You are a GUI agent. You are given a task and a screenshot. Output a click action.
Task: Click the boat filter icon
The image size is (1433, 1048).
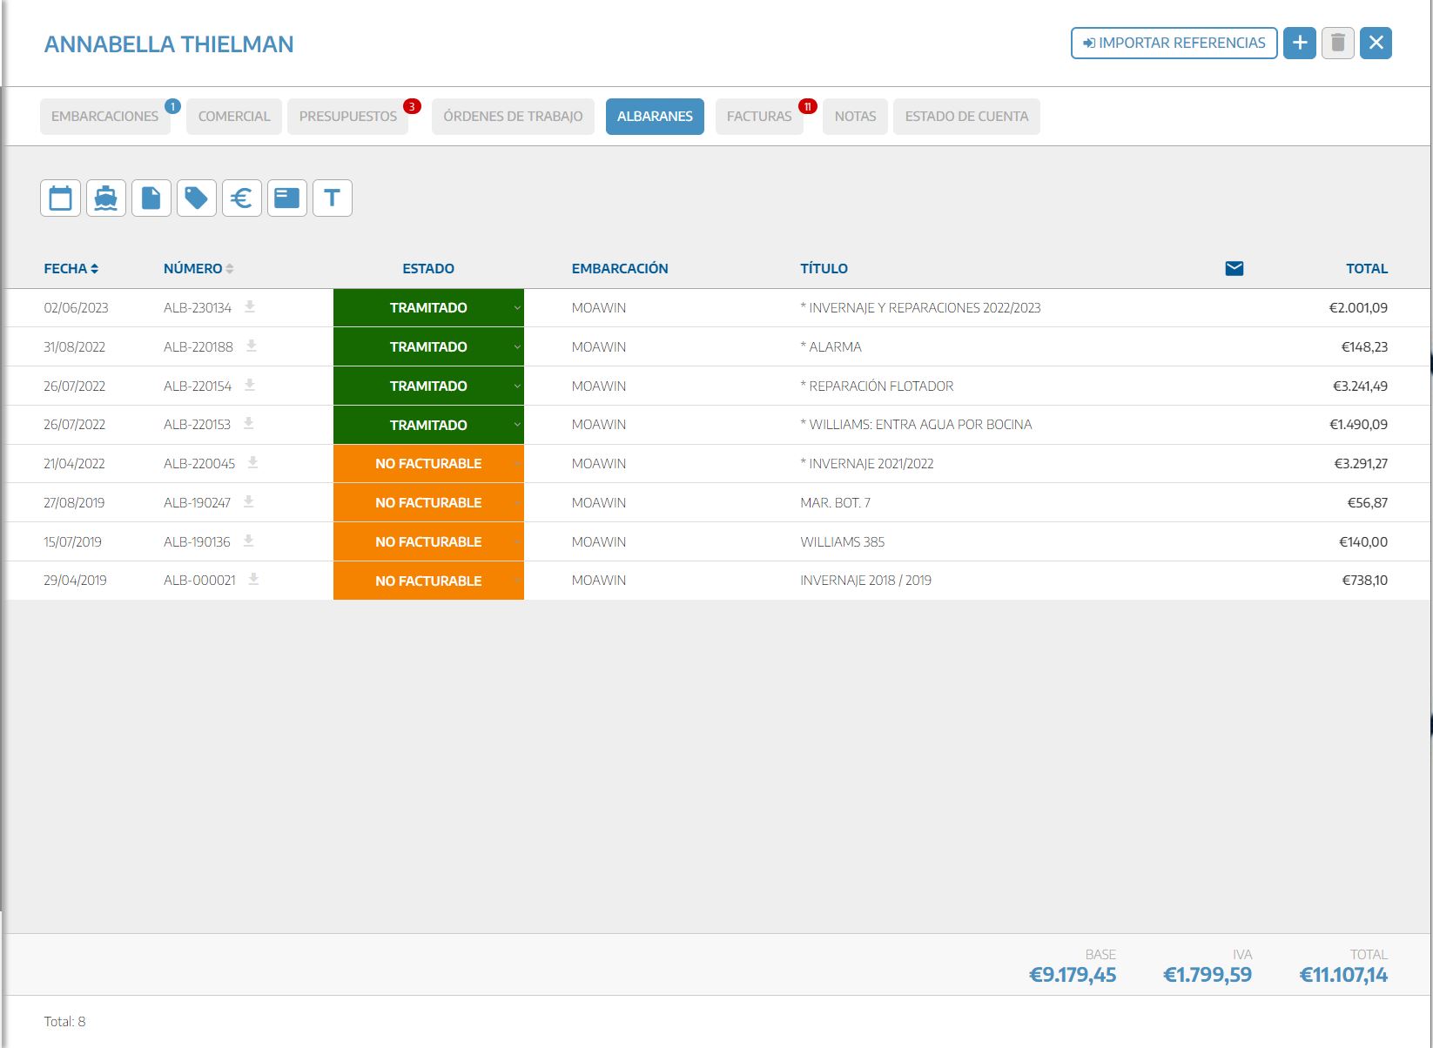pyautogui.click(x=105, y=198)
